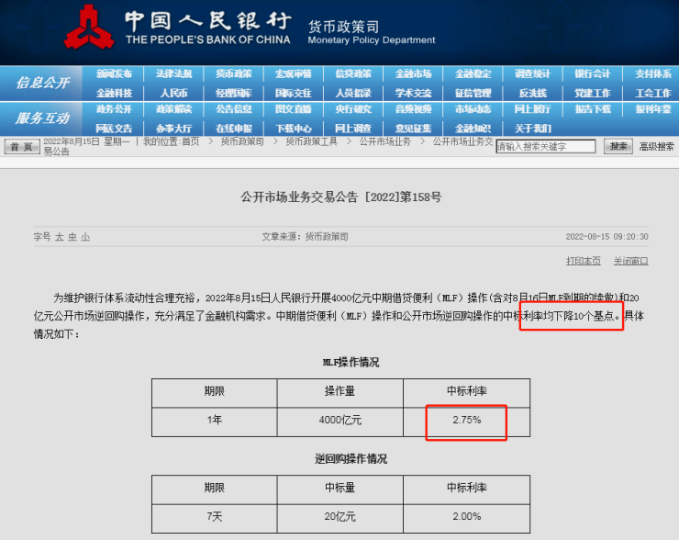Go to 征信管理 section
The height and width of the screenshot is (540, 679).
point(473,93)
